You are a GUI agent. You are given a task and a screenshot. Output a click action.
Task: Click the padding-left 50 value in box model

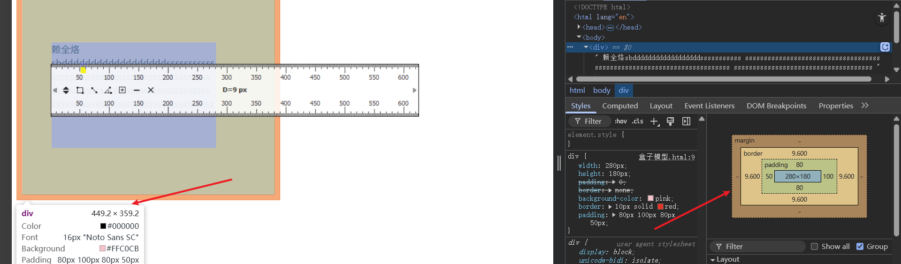click(769, 177)
